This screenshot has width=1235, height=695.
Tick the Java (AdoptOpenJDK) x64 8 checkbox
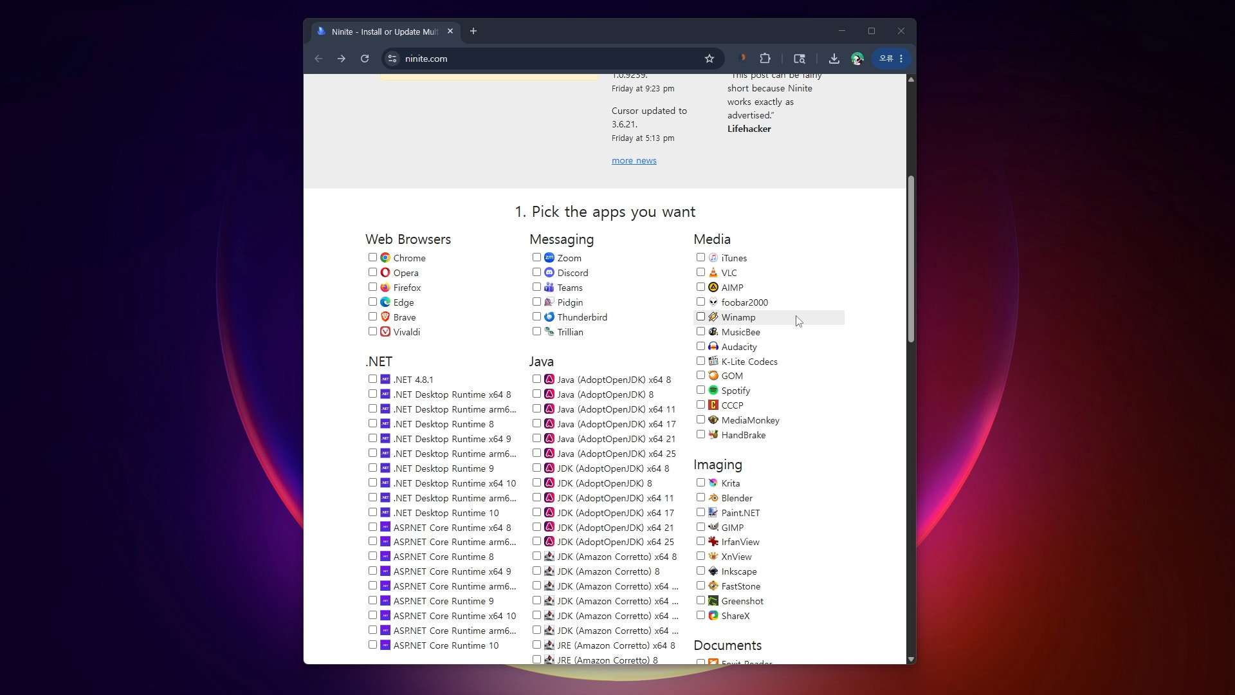(536, 379)
